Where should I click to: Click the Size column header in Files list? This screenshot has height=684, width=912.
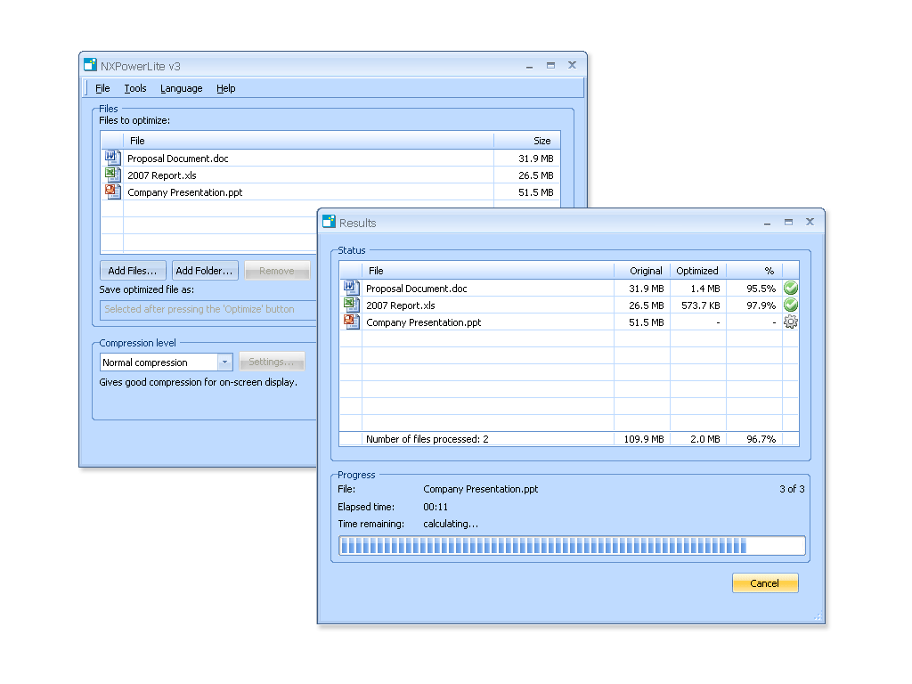[x=527, y=141]
